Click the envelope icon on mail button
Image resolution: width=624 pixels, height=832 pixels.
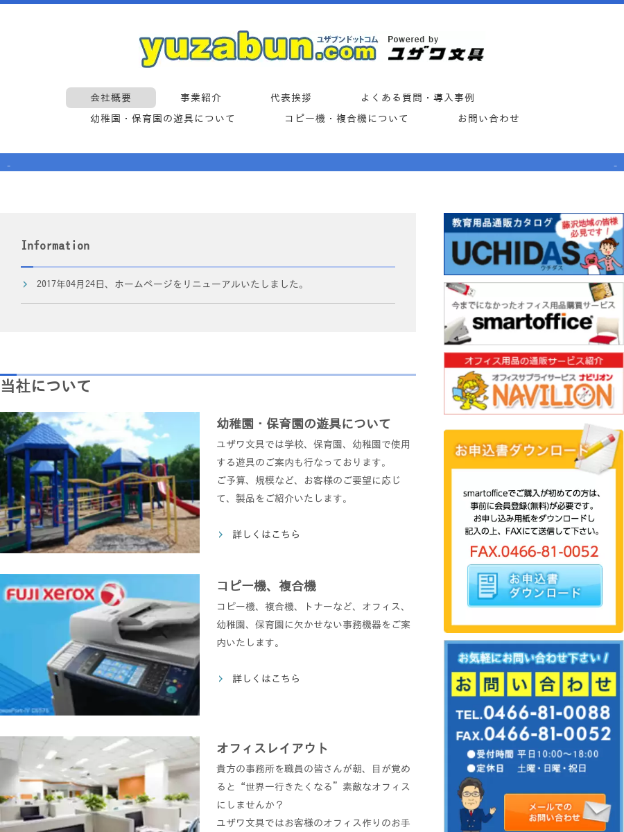596,812
